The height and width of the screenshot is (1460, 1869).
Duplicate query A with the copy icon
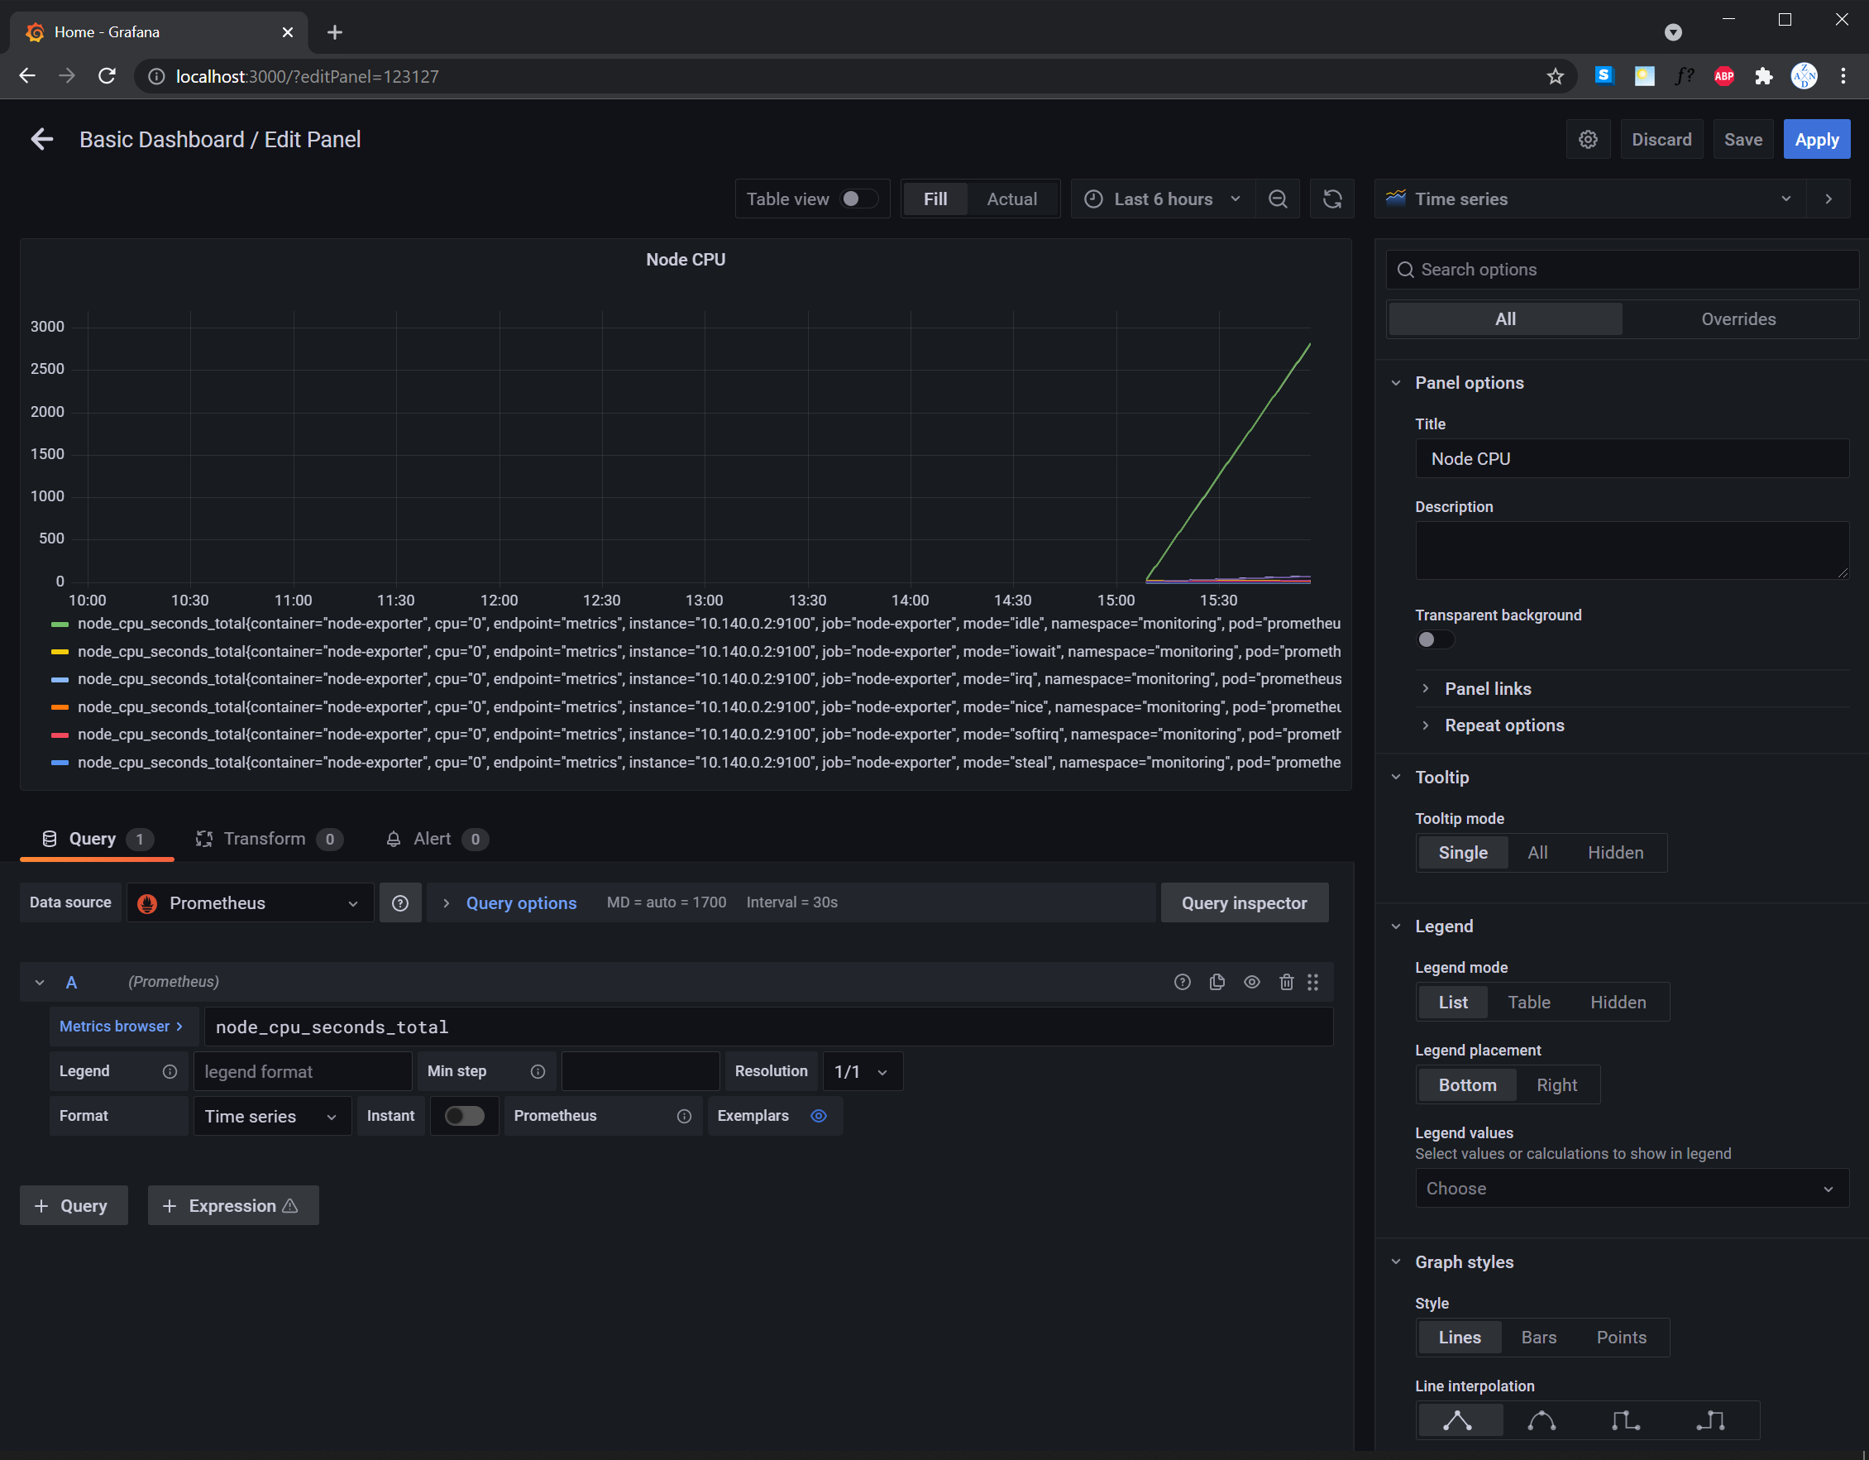pyautogui.click(x=1216, y=982)
